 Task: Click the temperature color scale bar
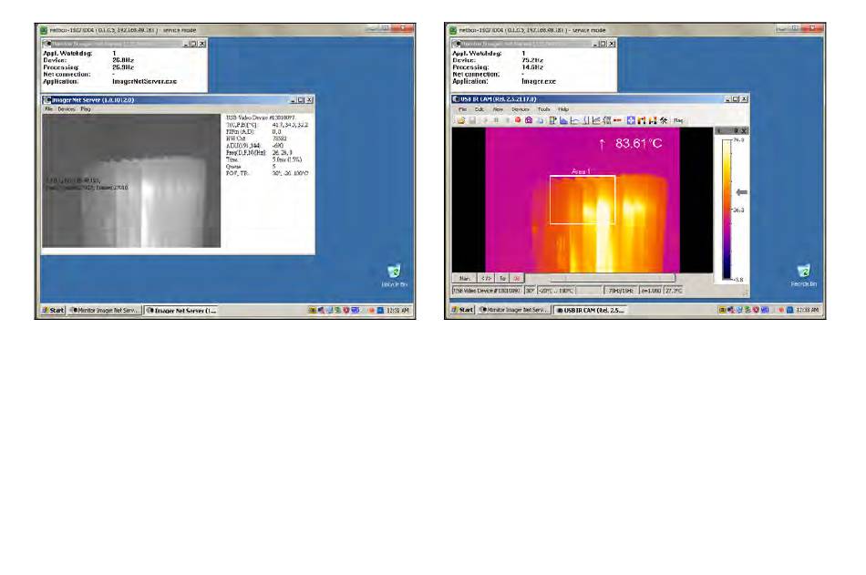[727, 210]
